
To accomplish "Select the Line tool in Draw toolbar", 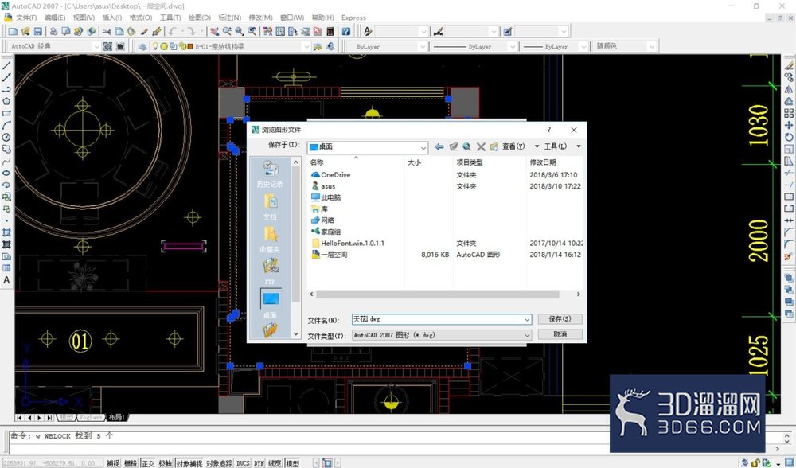I will pyautogui.click(x=6, y=66).
